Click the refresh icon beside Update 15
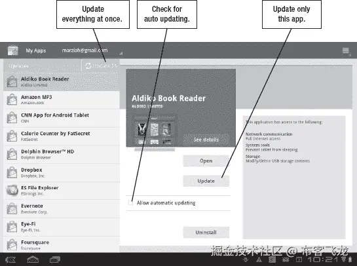 88,66
